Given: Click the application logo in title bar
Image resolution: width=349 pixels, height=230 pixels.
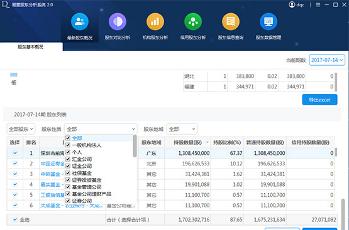Looking at the screenshot, I should pyautogui.click(x=6, y=4).
